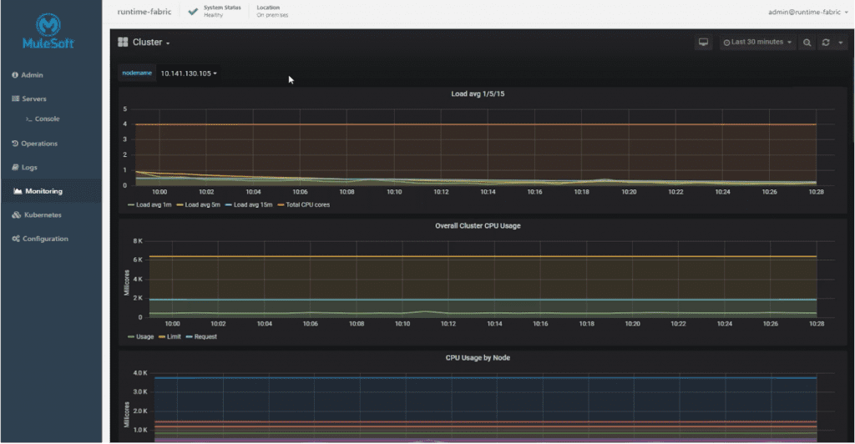The height and width of the screenshot is (444, 855).
Task: Click the Load avg 1m legend color line
Action: point(131,205)
